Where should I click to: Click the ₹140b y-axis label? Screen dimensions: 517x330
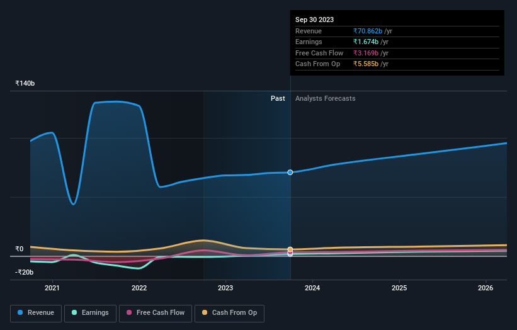(25, 83)
